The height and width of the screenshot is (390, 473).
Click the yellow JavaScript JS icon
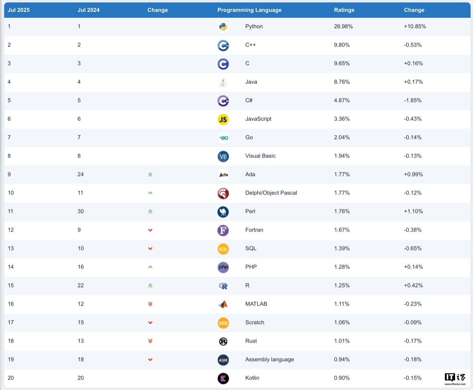pyautogui.click(x=223, y=119)
